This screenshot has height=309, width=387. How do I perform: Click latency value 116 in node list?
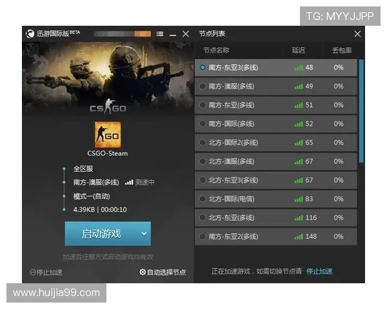311,218
